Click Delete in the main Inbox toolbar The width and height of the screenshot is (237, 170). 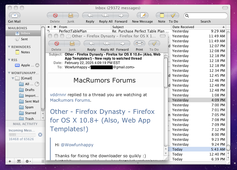click(x=55, y=15)
